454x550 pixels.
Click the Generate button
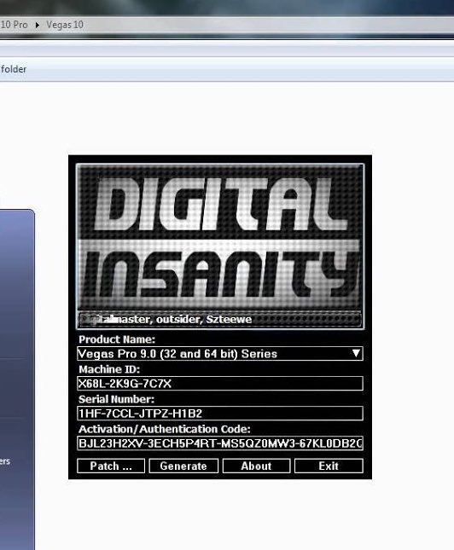tap(183, 466)
